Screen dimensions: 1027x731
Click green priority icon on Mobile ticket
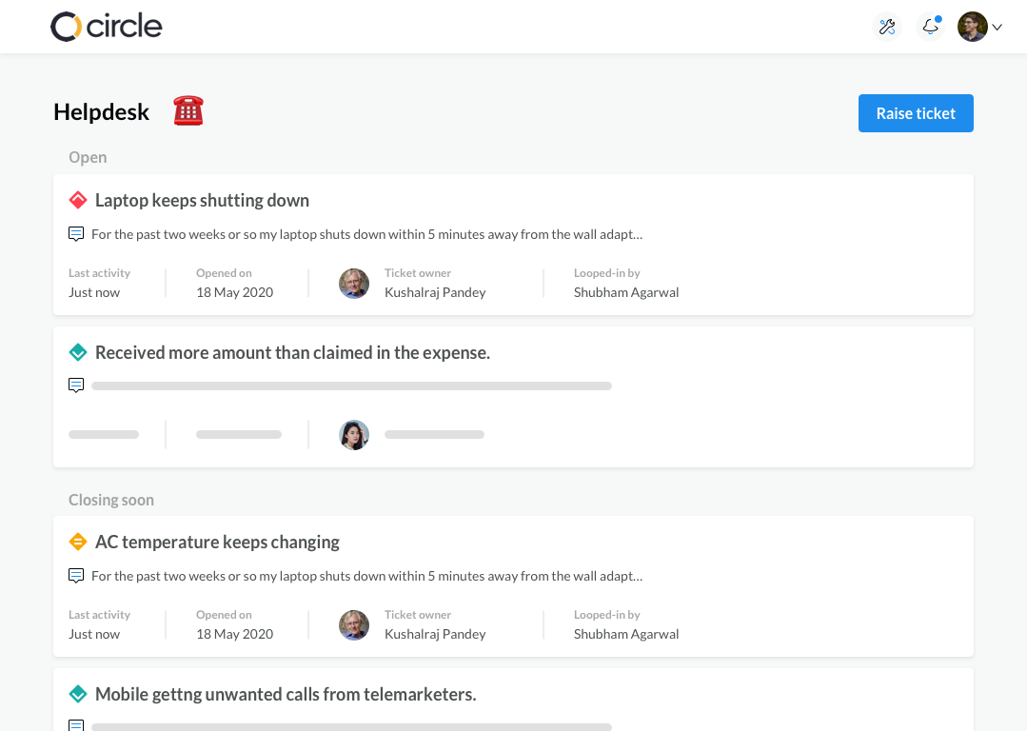click(78, 694)
